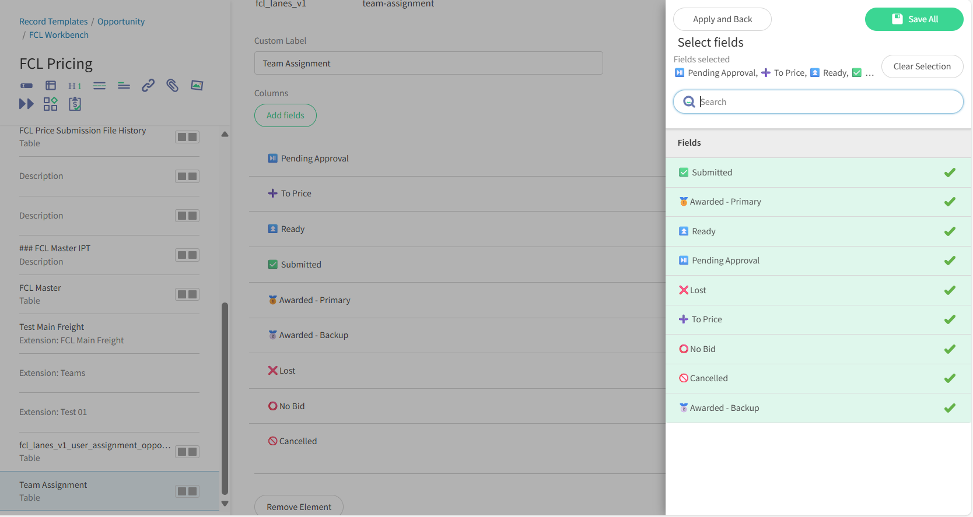973x517 pixels.
Task: Toggle width of FCL Master table
Action: point(187,294)
